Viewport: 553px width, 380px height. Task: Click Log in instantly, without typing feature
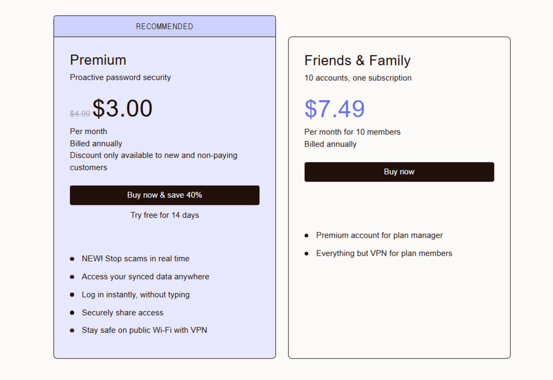[x=135, y=295]
